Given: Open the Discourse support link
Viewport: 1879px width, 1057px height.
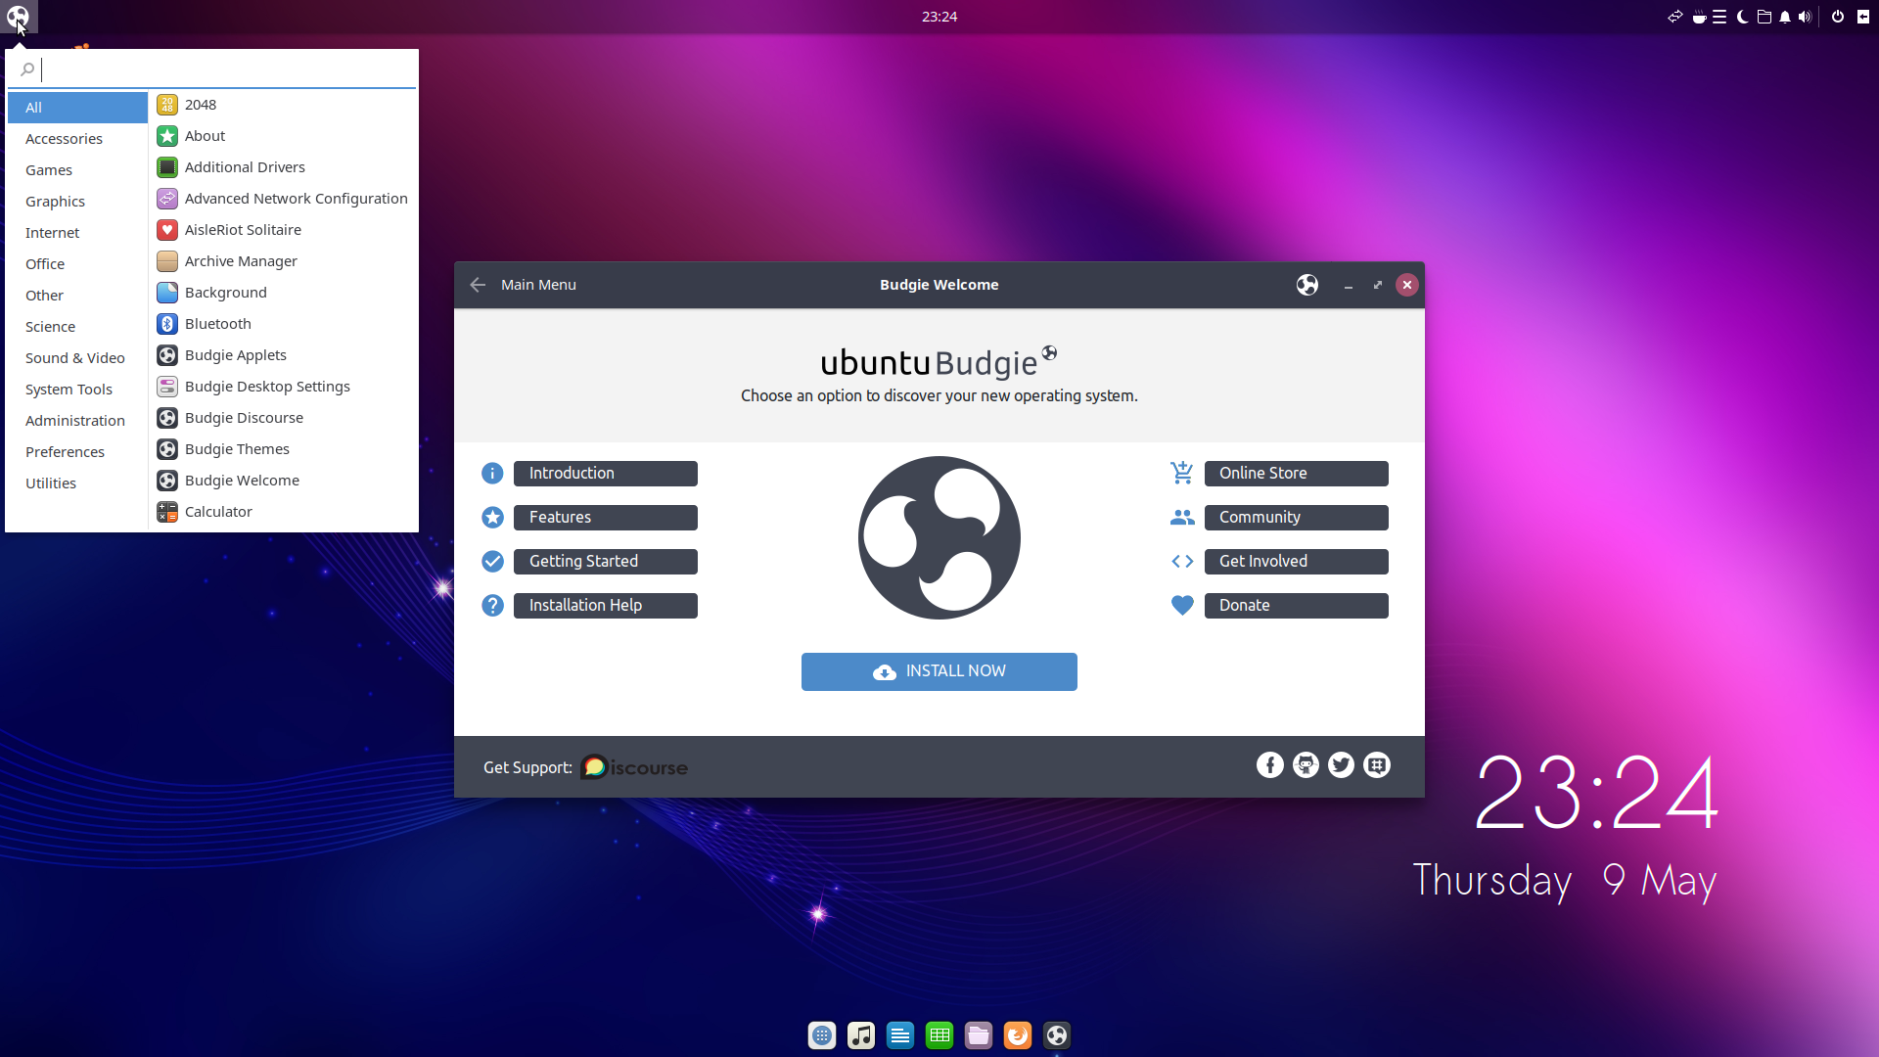Looking at the screenshot, I should pos(634,767).
